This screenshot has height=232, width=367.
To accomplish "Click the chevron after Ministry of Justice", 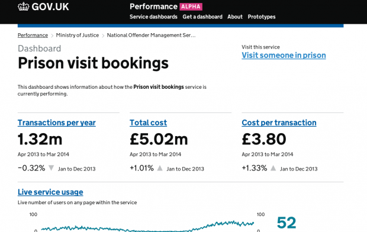I will click(103, 36).
